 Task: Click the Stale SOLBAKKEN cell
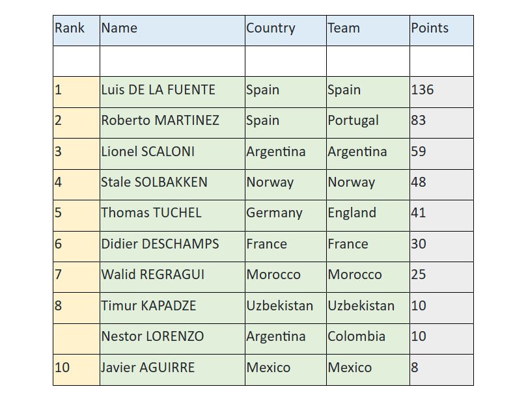[x=172, y=182]
